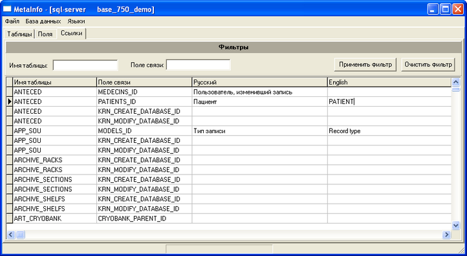Minimize the MetaInfo window
Screen dimensions: 467x256
tap(433, 9)
